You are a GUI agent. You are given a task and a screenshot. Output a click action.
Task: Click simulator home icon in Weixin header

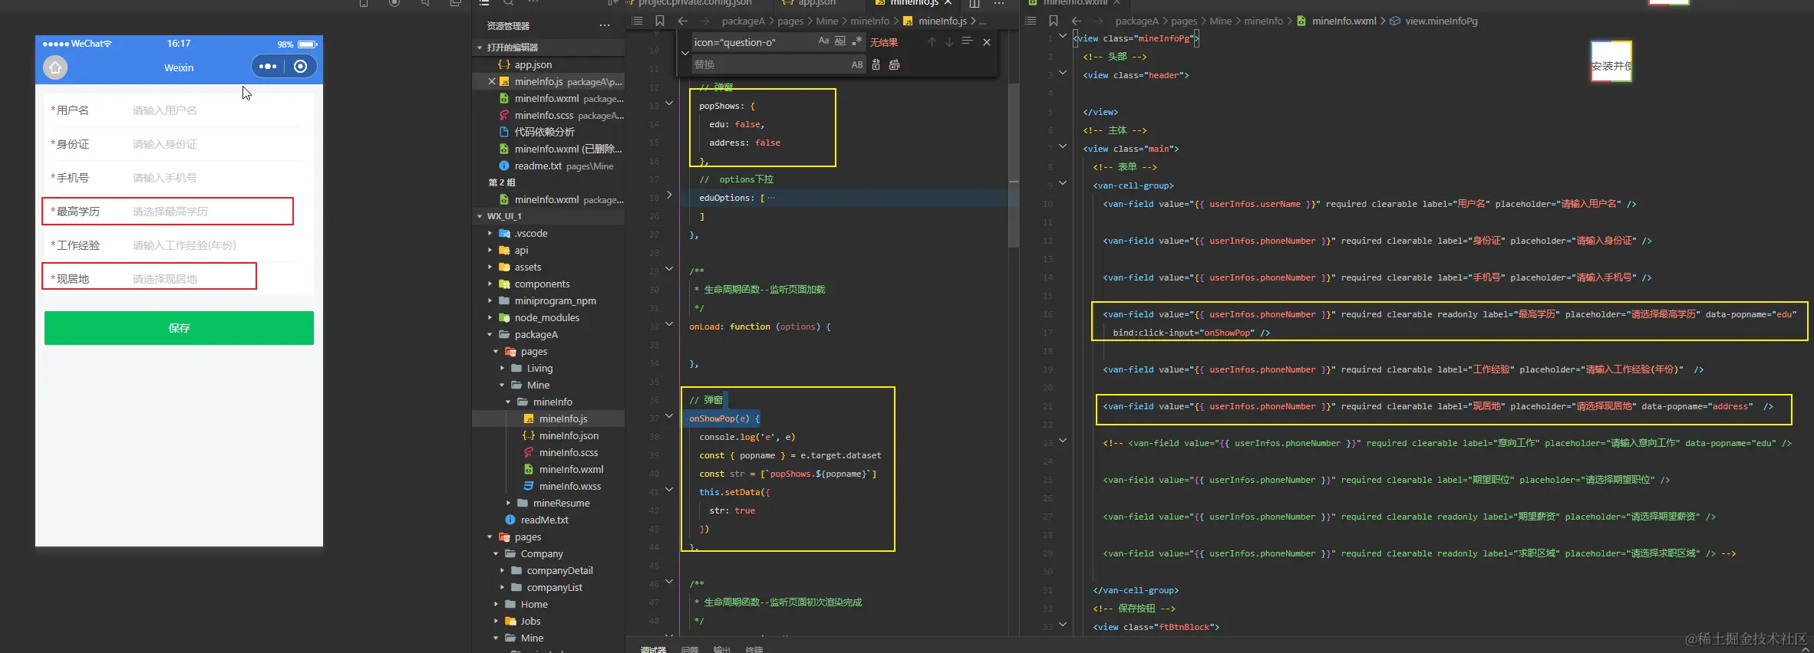coord(55,67)
